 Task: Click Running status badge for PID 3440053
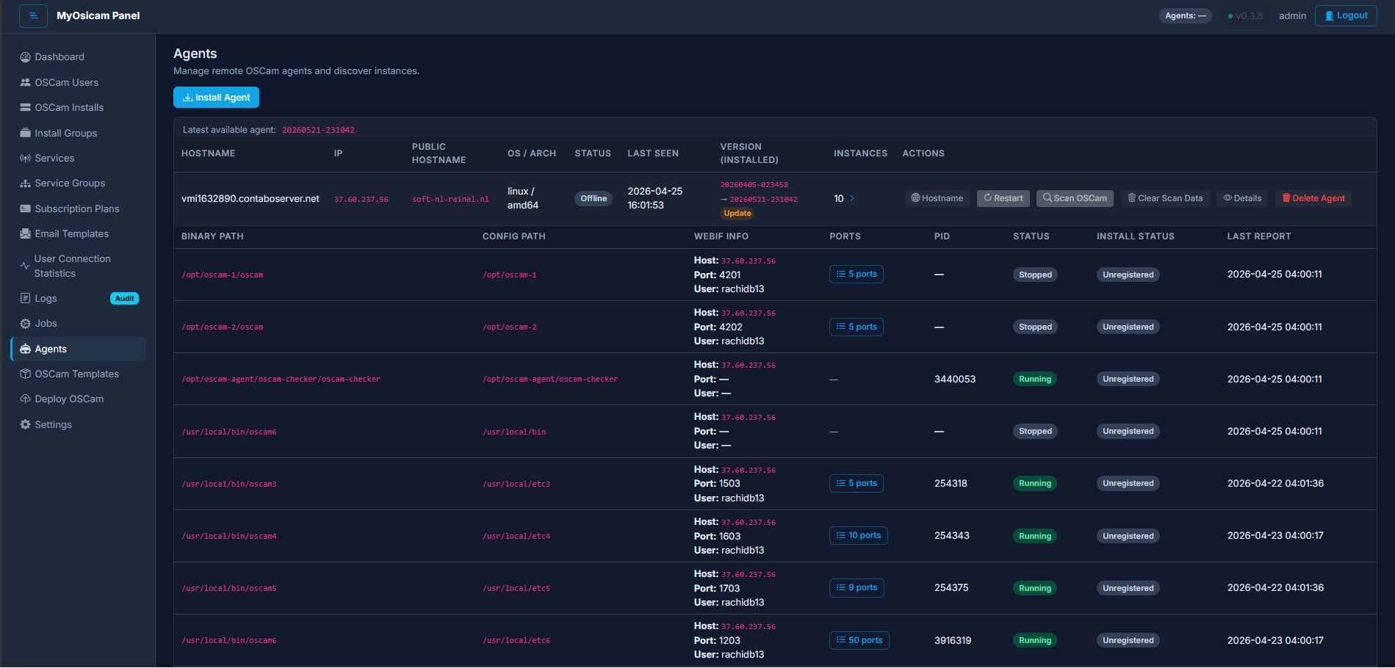point(1035,379)
